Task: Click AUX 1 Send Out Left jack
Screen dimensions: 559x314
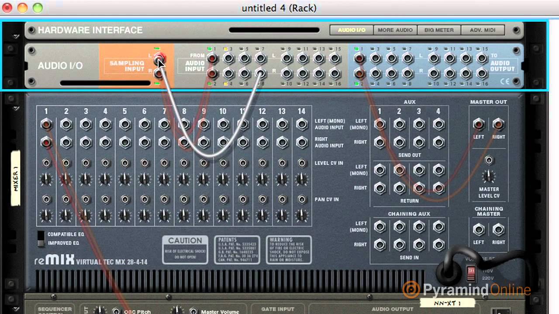Action: point(380,125)
